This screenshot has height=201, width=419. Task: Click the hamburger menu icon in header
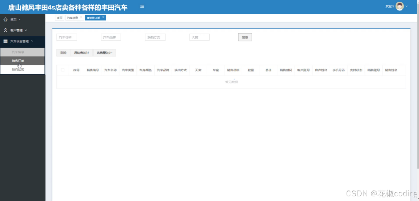click(x=142, y=6)
